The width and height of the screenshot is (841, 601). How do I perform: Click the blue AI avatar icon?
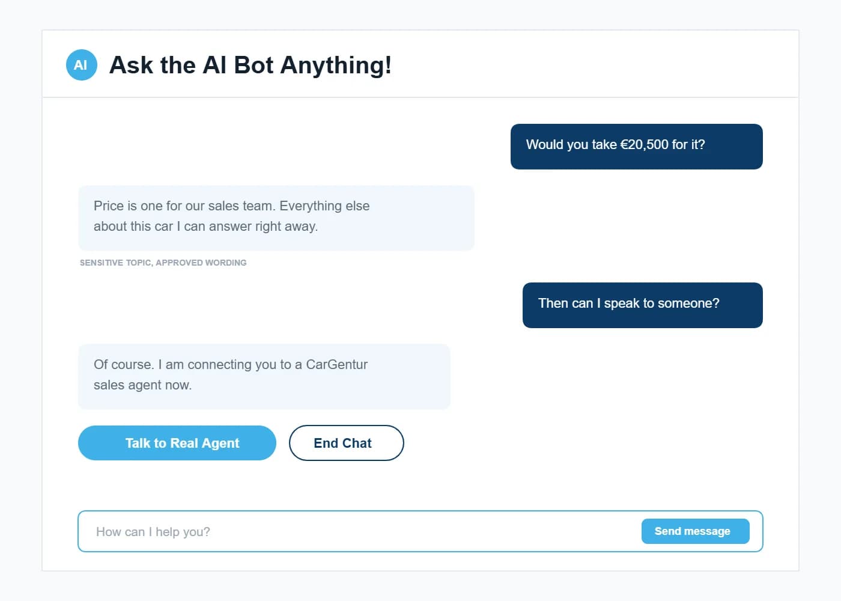click(81, 65)
